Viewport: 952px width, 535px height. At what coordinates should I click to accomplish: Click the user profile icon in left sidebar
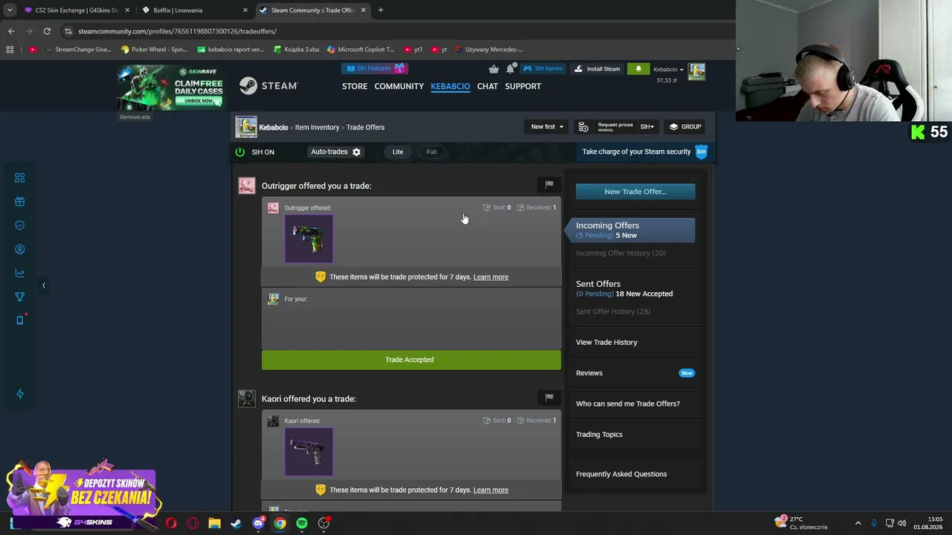point(19,249)
